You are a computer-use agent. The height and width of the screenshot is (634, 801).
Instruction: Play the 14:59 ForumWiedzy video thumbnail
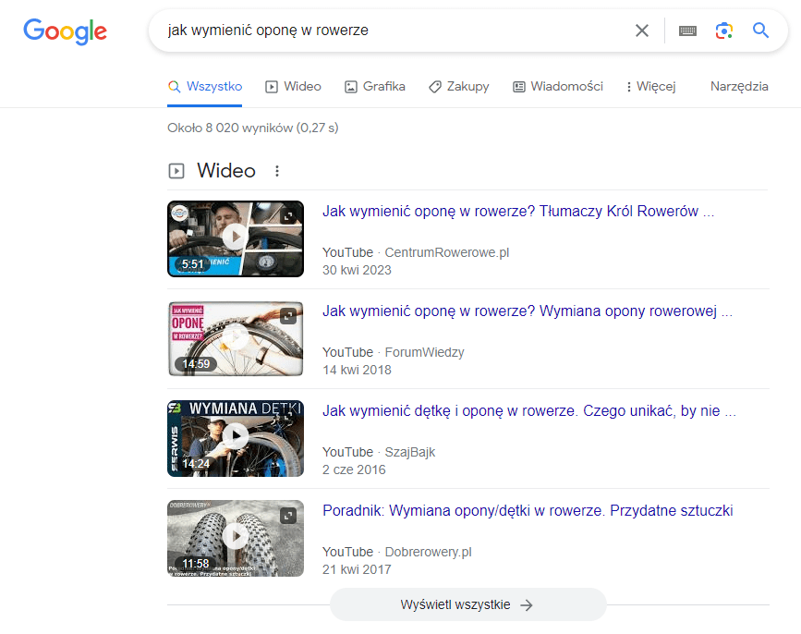pos(236,337)
